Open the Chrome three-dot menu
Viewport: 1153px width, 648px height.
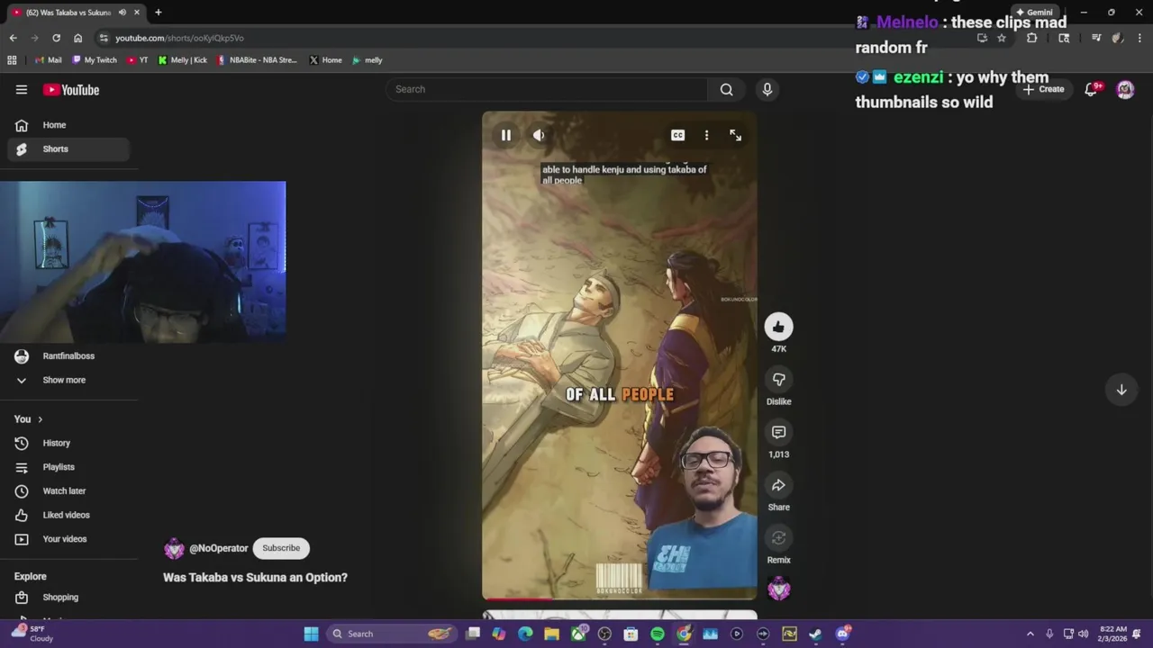tap(1139, 38)
